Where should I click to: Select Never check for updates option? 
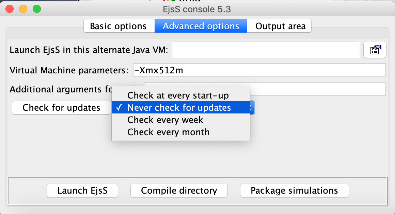[x=179, y=108]
